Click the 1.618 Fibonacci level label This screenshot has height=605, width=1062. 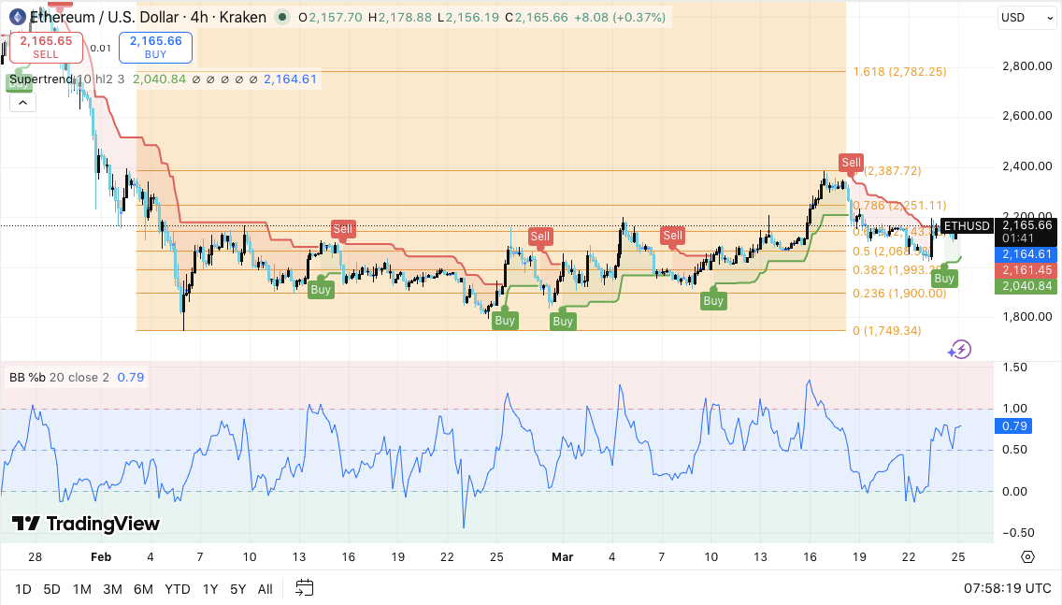(899, 71)
